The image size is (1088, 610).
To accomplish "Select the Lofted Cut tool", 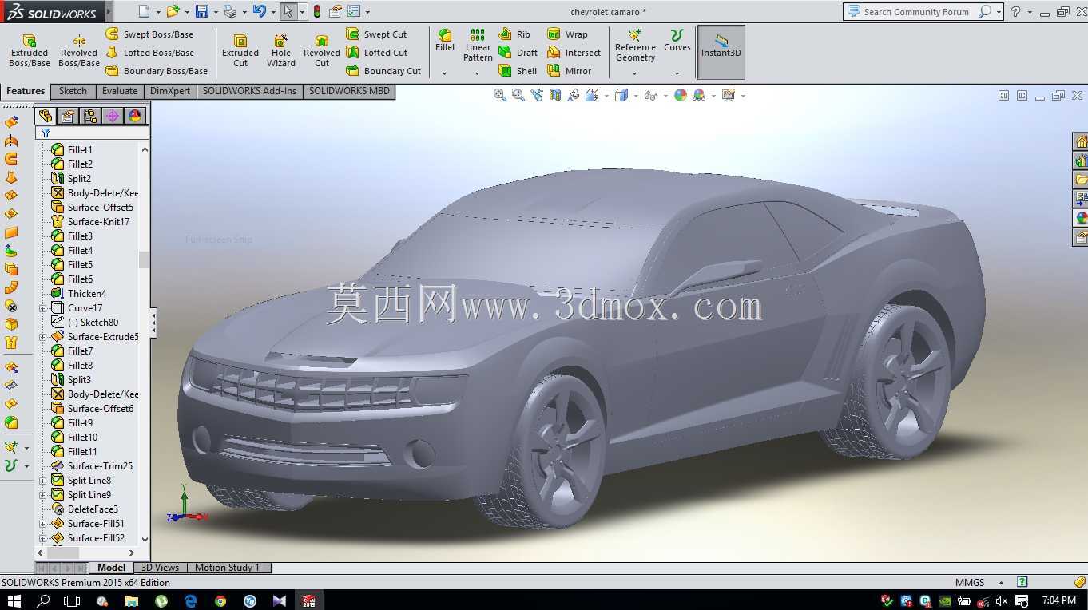I will [x=377, y=53].
